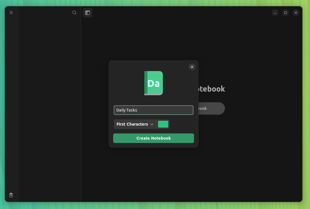This screenshot has width=310, height=209.
Task: Maximize the application window
Action: coord(286,12)
